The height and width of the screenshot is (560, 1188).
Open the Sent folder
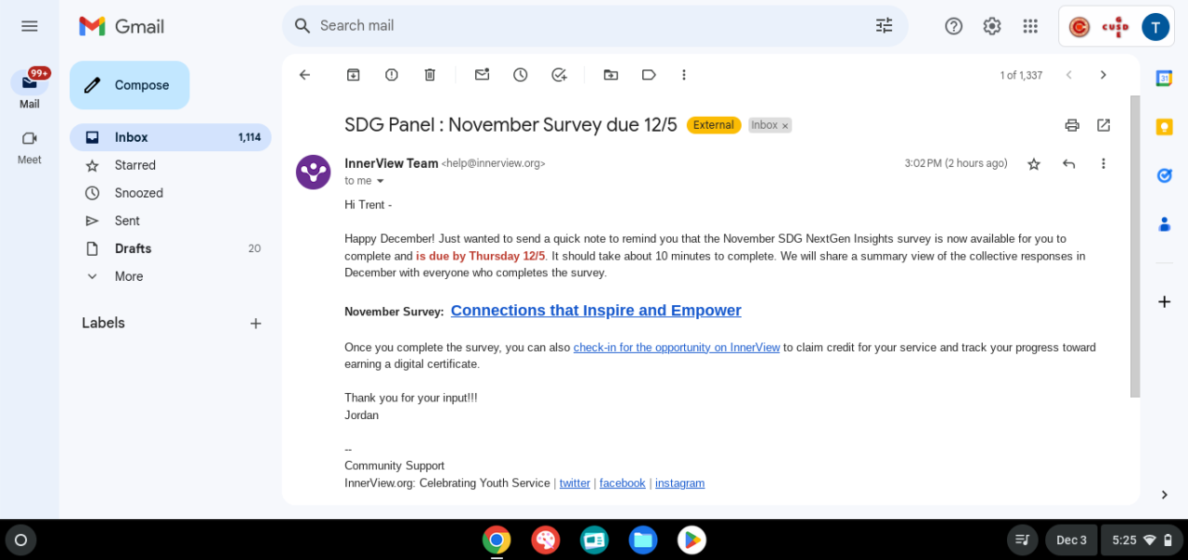127,221
